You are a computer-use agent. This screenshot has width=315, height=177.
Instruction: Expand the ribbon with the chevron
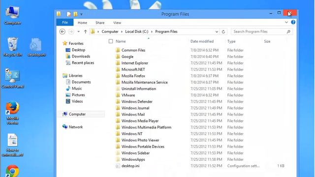point(286,22)
